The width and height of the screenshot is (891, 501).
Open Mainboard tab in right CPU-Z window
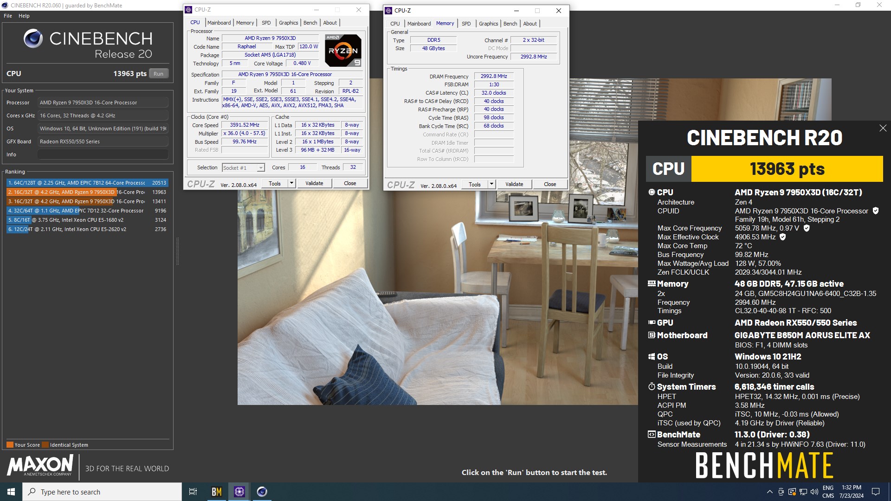419,24
